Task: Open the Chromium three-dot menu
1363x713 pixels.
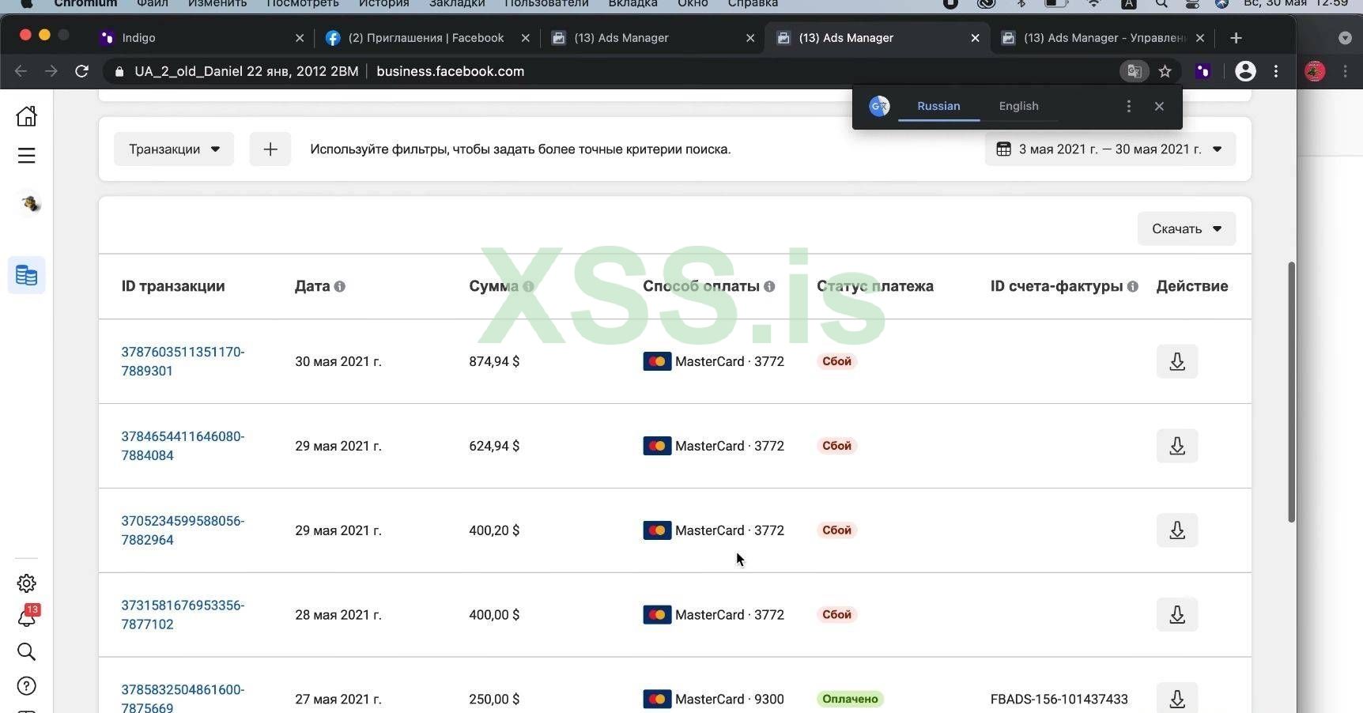Action: (x=1276, y=71)
